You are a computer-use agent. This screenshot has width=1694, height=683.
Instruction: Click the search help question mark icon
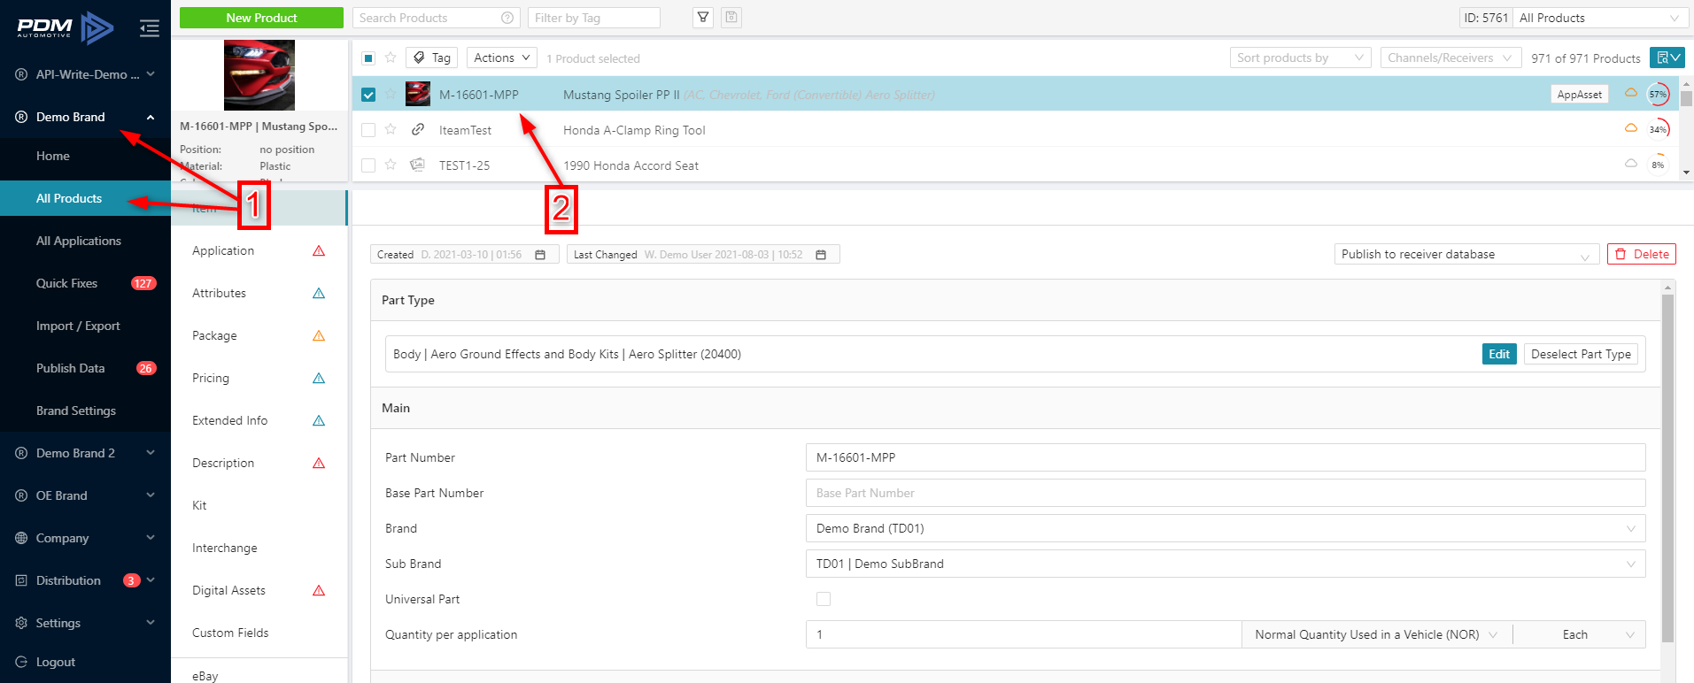point(507,18)
